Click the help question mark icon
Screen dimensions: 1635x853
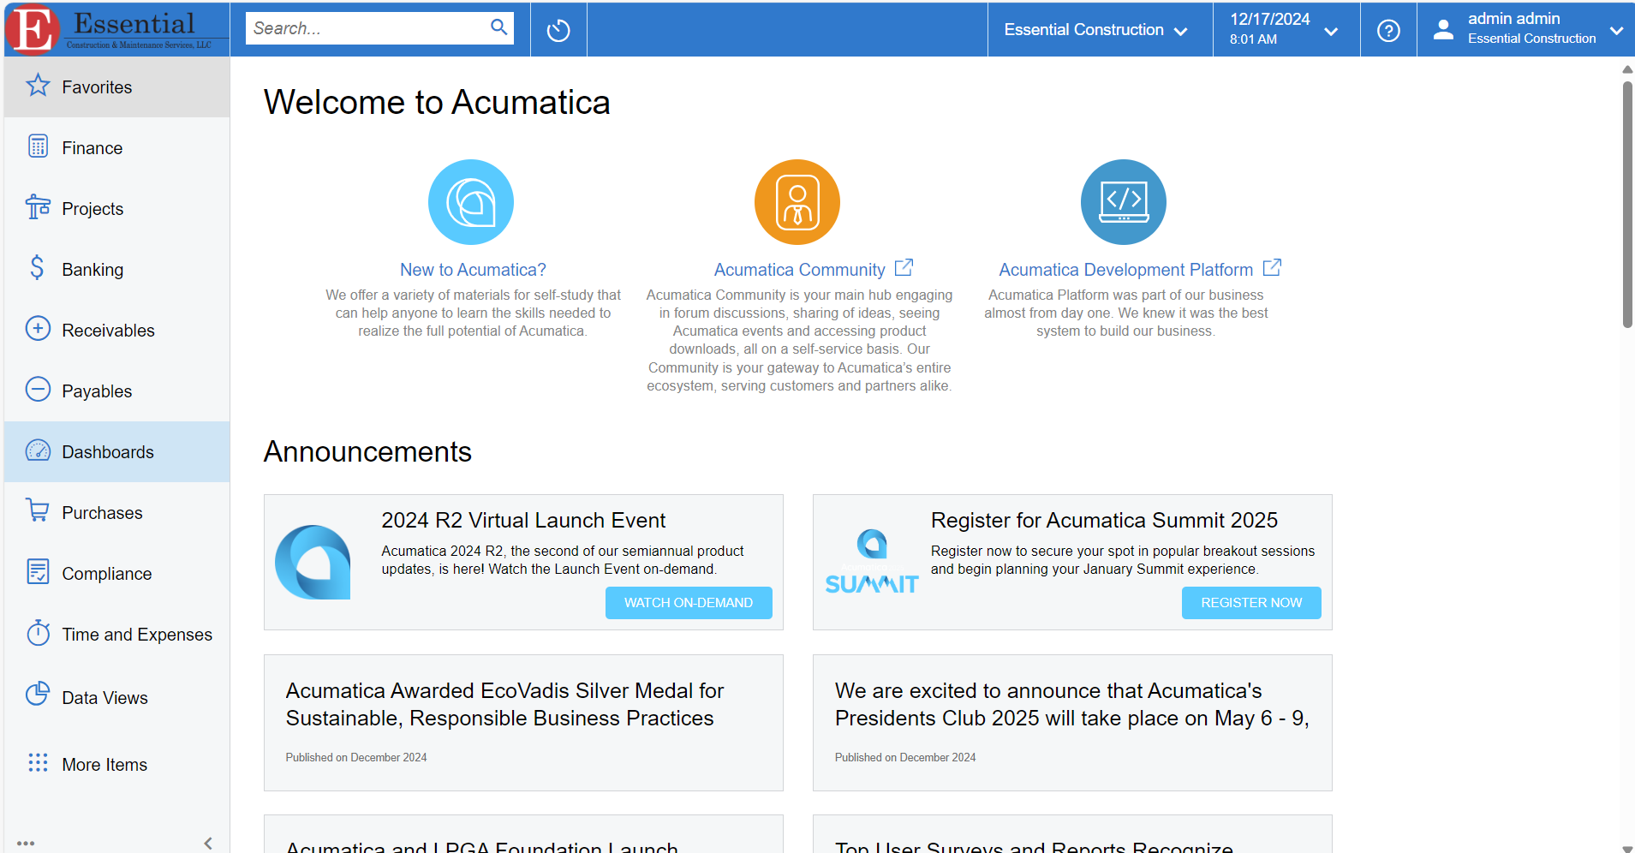(x=1387, y=30)
